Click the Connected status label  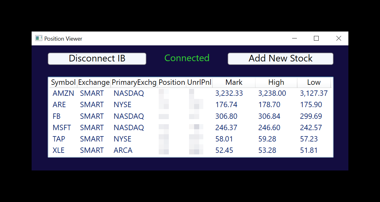point(187,58)
